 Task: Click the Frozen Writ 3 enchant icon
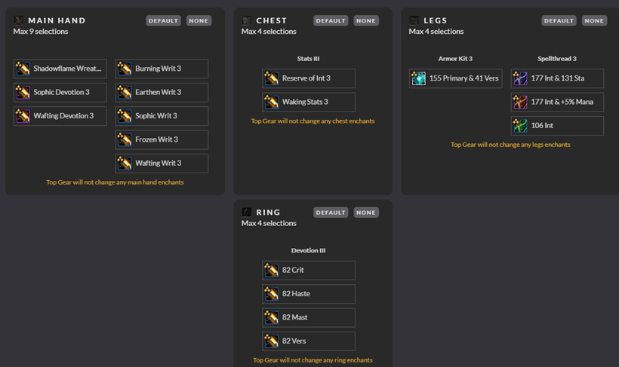coord(125,139)
